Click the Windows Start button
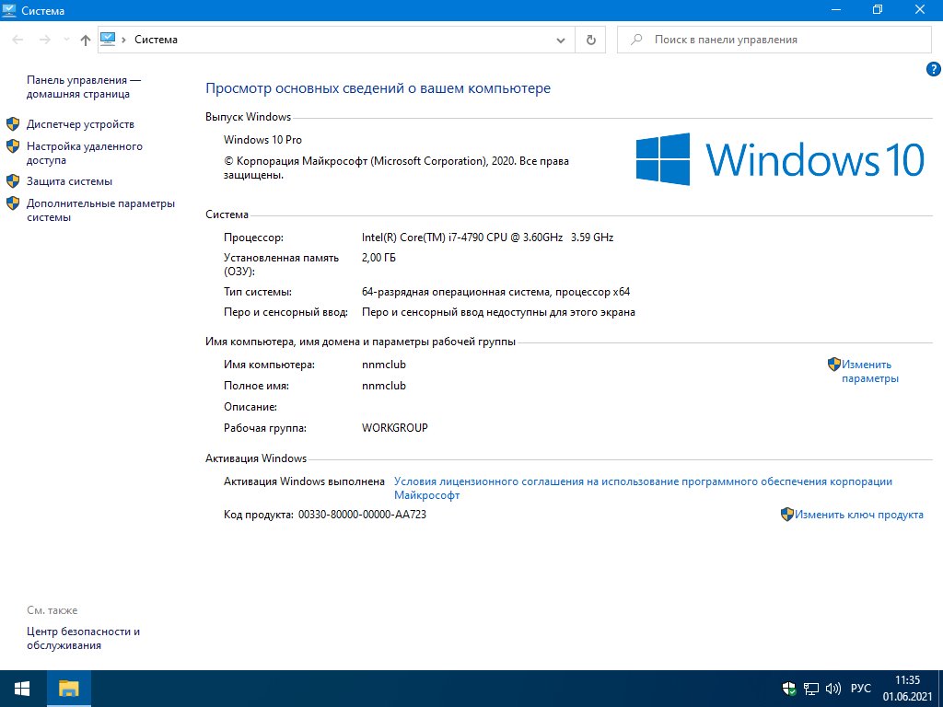The width and height of the screenshot is (943, 707). point(22,688)
